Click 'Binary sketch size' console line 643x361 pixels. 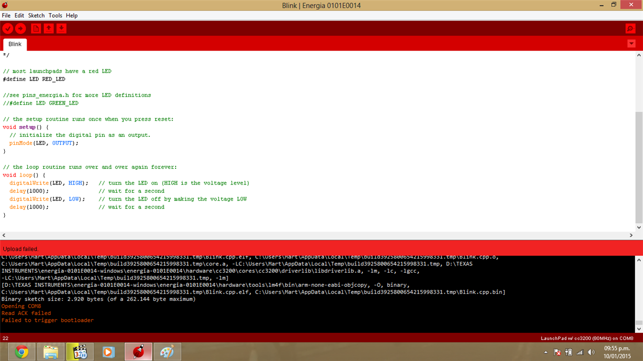98,299
